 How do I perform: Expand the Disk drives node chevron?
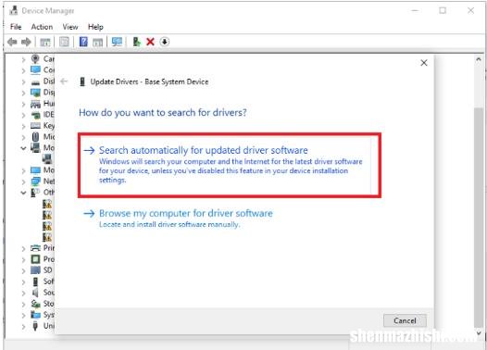[23, 82]
